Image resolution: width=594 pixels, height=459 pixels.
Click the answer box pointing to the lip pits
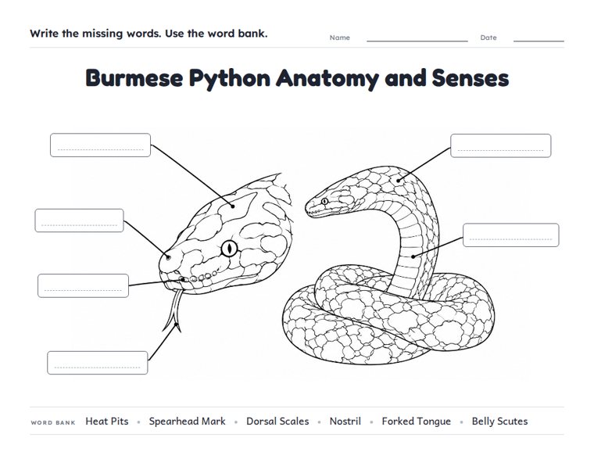(x=84, y=285)
